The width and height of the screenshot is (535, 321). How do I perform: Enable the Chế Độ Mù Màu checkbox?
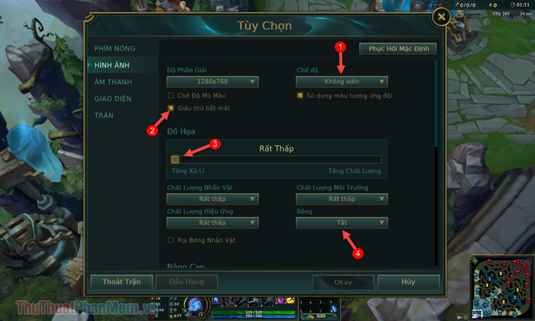pos(170,96)
